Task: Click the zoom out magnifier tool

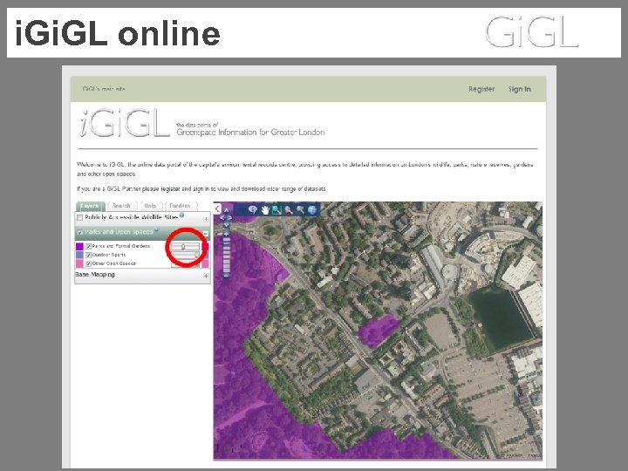Action: pyautogui.click(x=300, y=210)
